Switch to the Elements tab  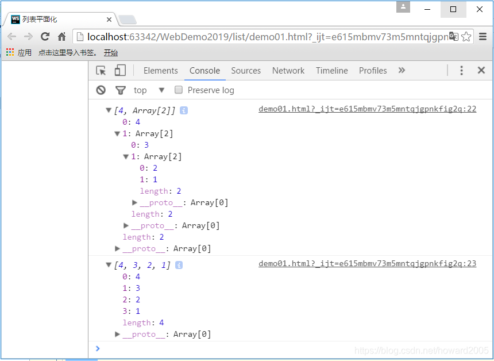(161, 71)
